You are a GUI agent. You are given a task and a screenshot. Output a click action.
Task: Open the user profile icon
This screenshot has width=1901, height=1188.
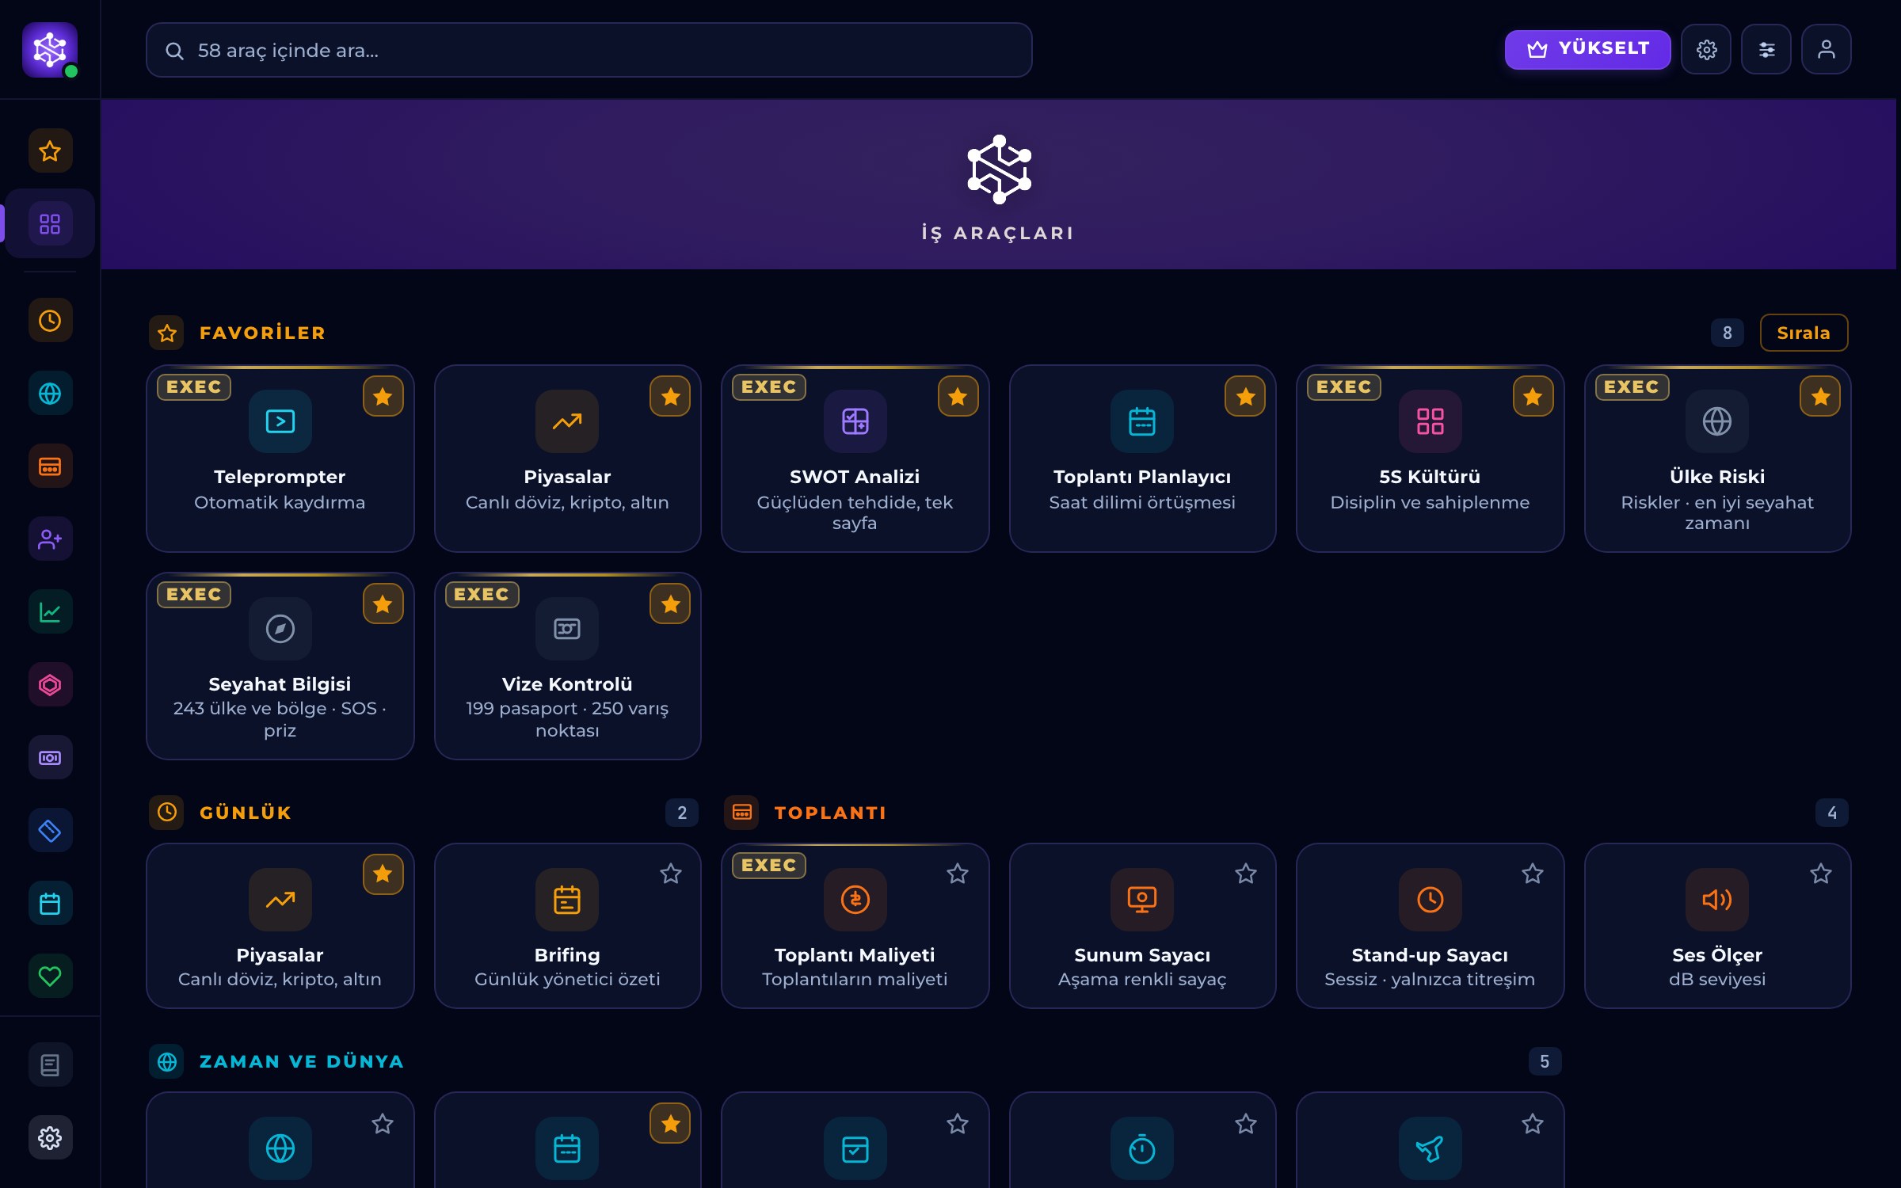pos(1827,50)
